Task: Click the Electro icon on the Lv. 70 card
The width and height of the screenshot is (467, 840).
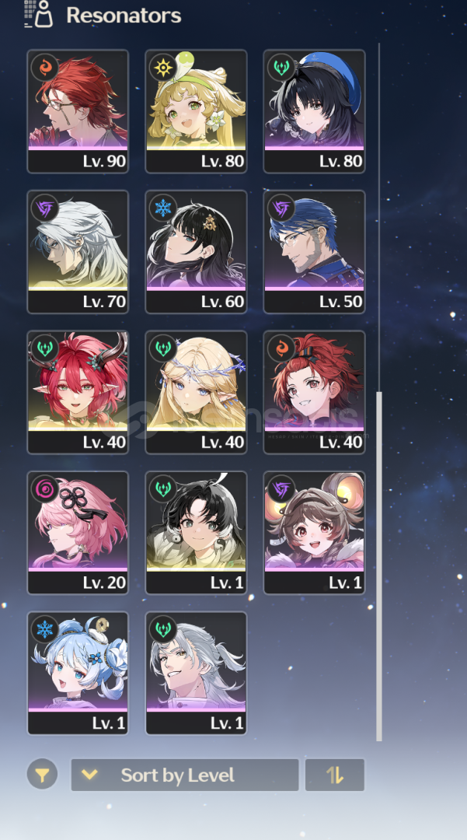Action: [x=45, y=208]
